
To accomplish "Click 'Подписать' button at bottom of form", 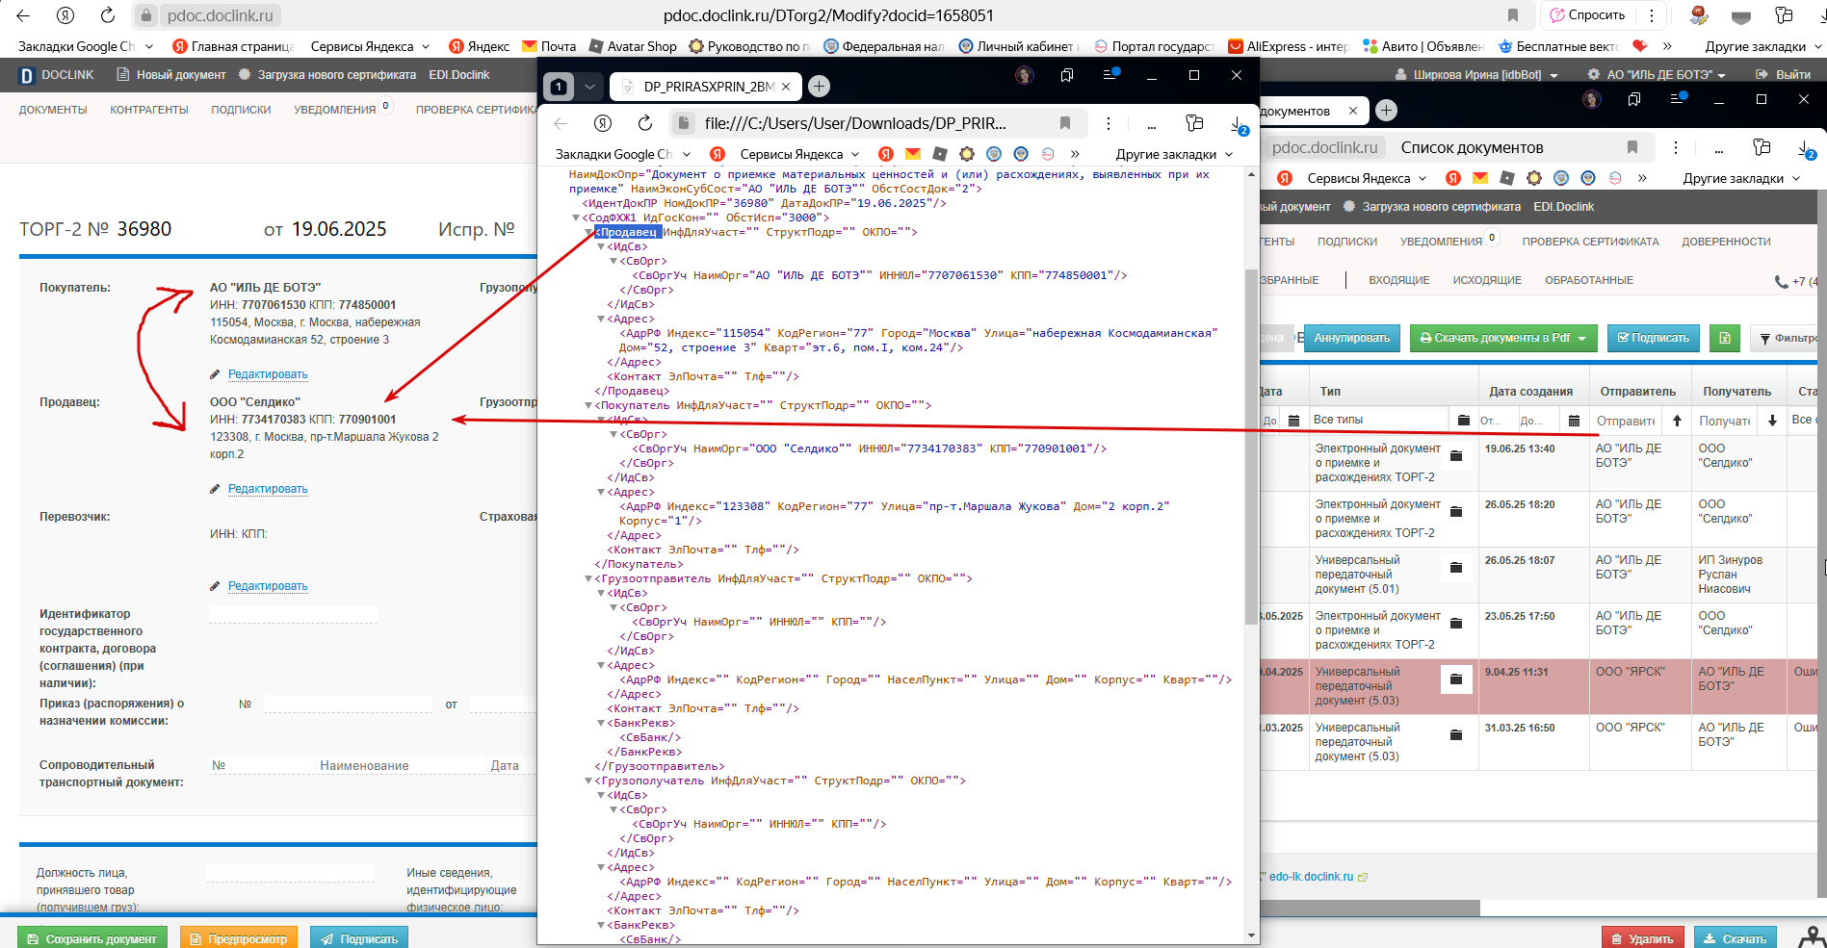I will [x=359, y=938].
